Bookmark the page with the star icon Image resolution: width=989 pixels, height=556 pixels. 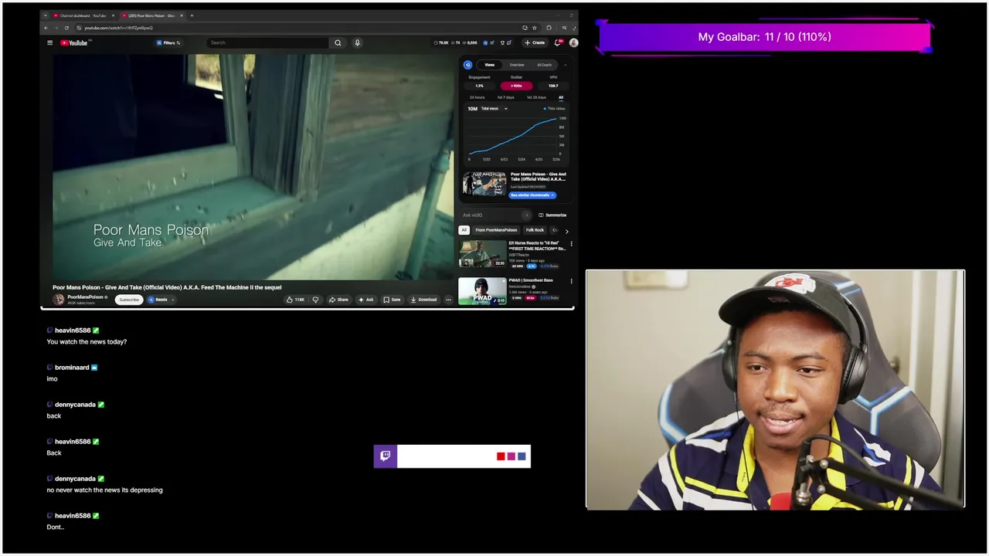[x=535, y=28]
